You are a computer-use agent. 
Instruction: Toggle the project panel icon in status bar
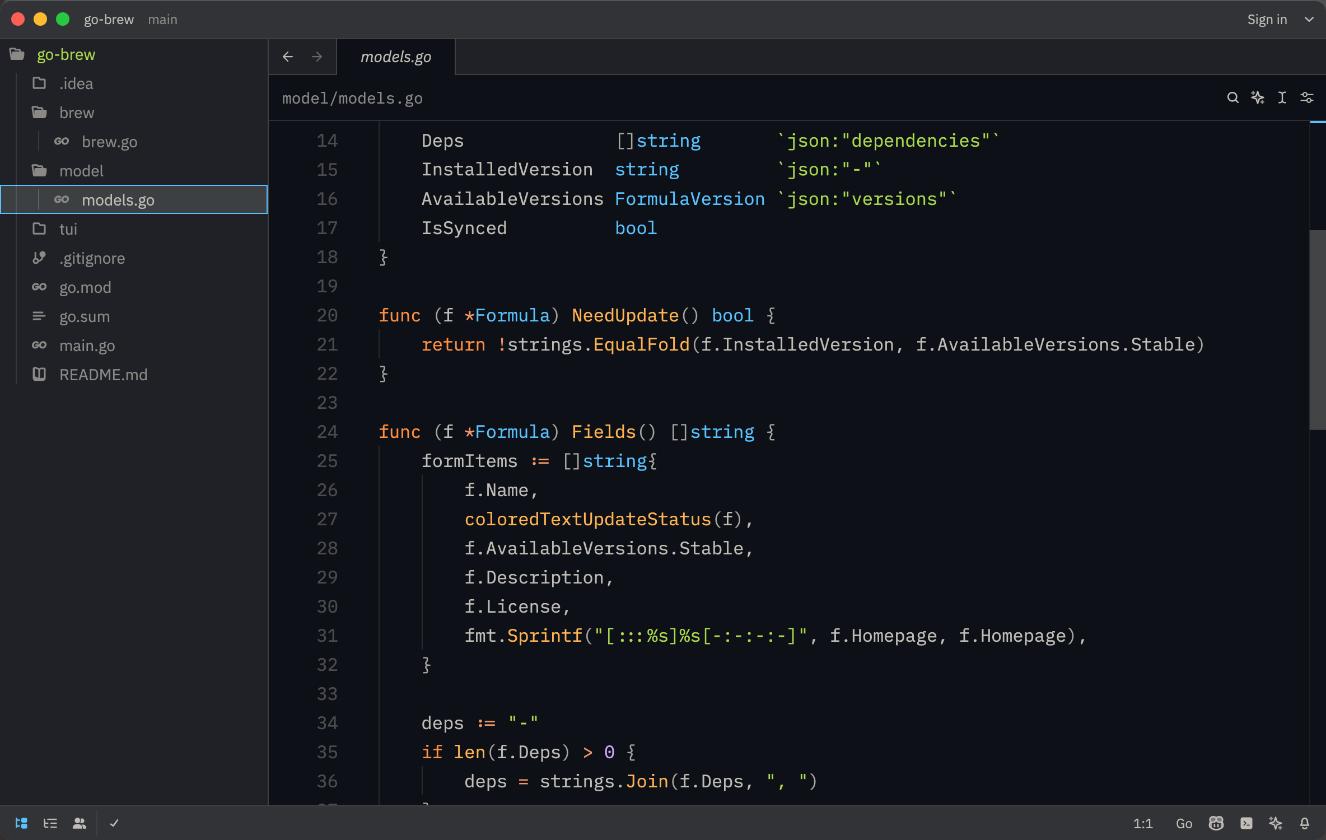(x=21, y=823)
